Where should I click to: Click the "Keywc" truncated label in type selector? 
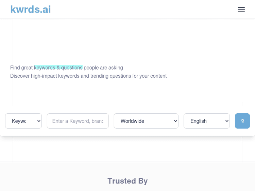[x=19, y=121]
